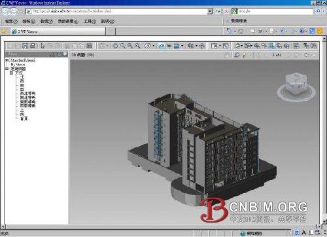Screen dimensions: 327x237
Task: Click the IE Forward navigation button
Action: (x=14, y=11)
